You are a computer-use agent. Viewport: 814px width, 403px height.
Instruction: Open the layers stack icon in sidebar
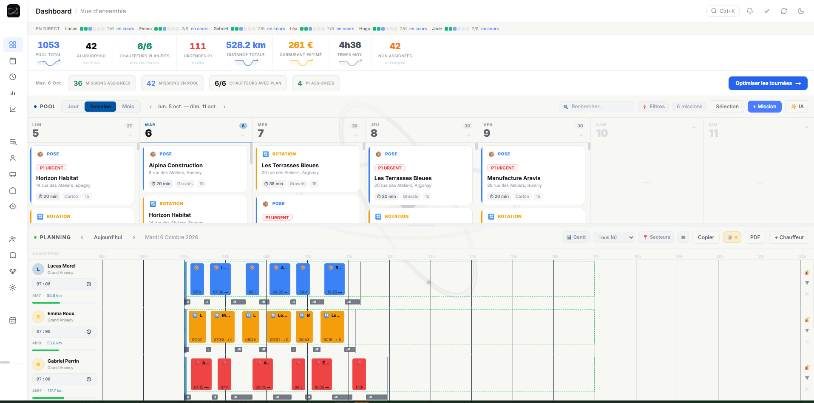pos(13,271)
